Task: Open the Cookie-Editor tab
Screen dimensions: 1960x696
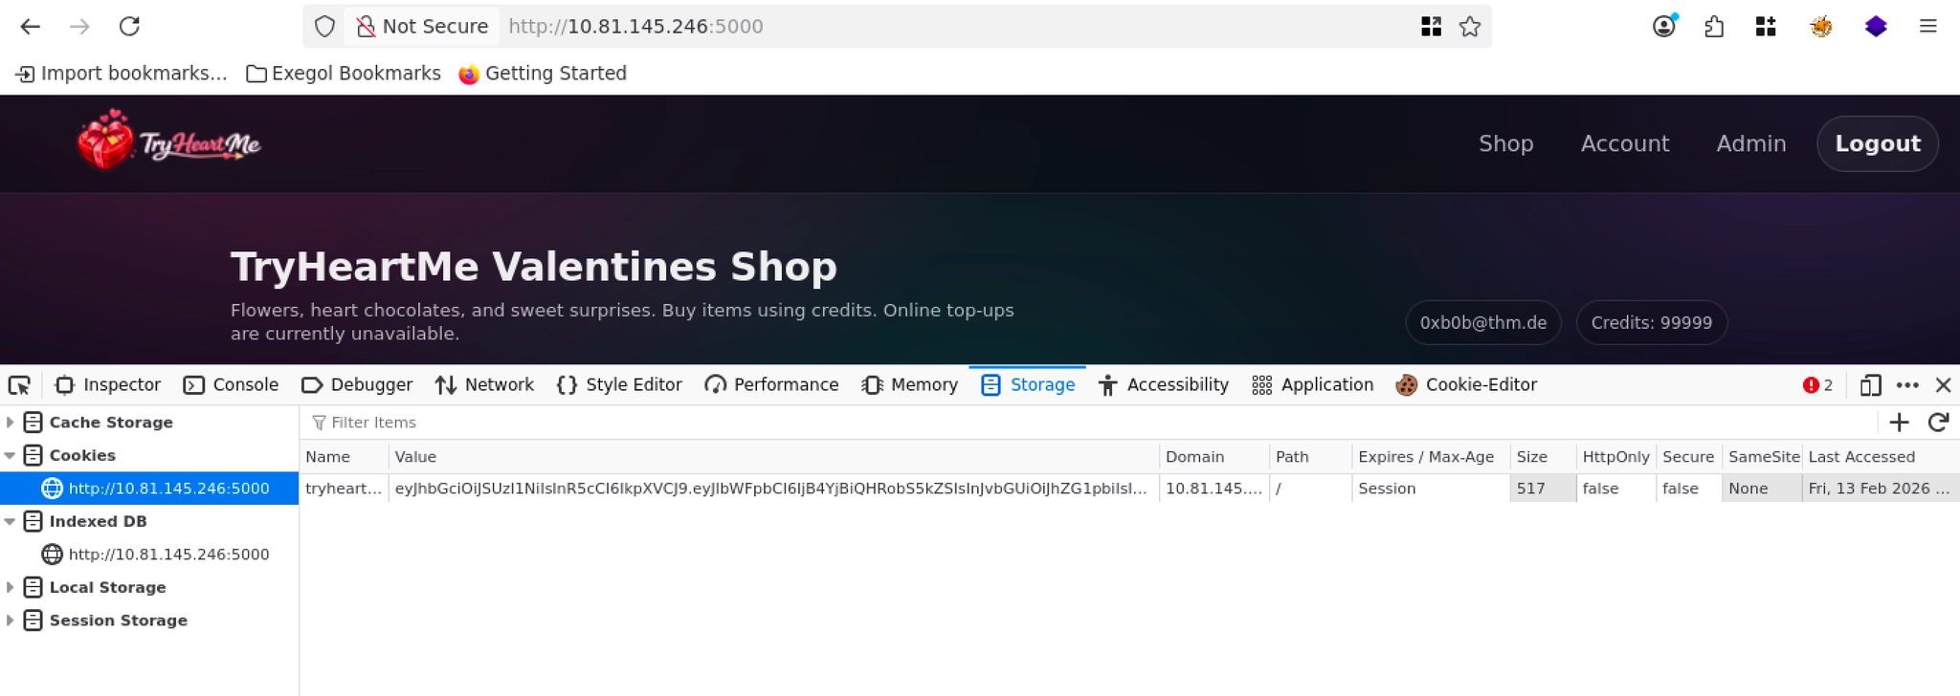Action: tap(1466, 385)
